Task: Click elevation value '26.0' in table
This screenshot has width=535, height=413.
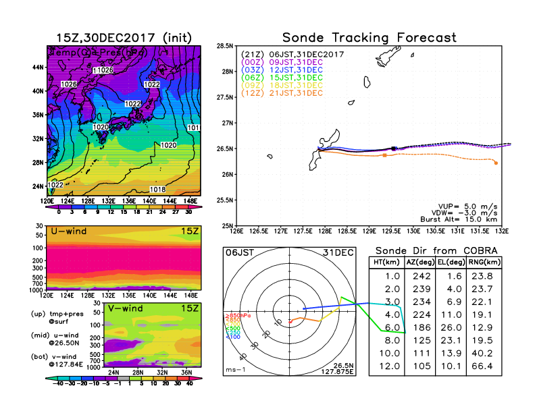Action: point(451,328)
